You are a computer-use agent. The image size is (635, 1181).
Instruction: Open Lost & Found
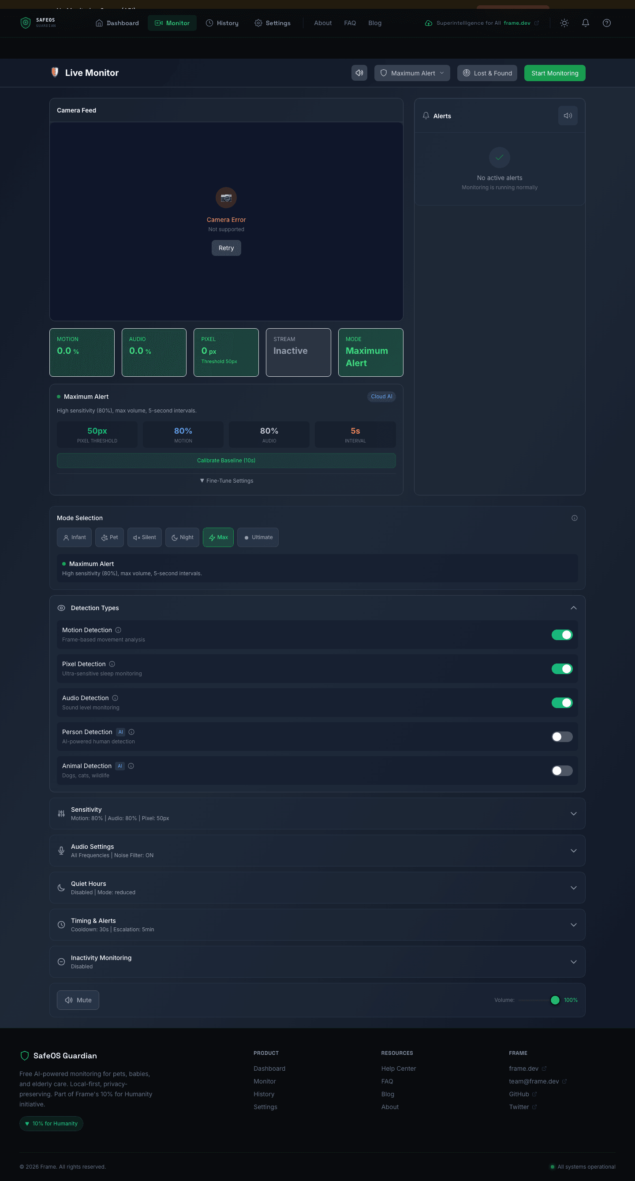tap(487, 73)
